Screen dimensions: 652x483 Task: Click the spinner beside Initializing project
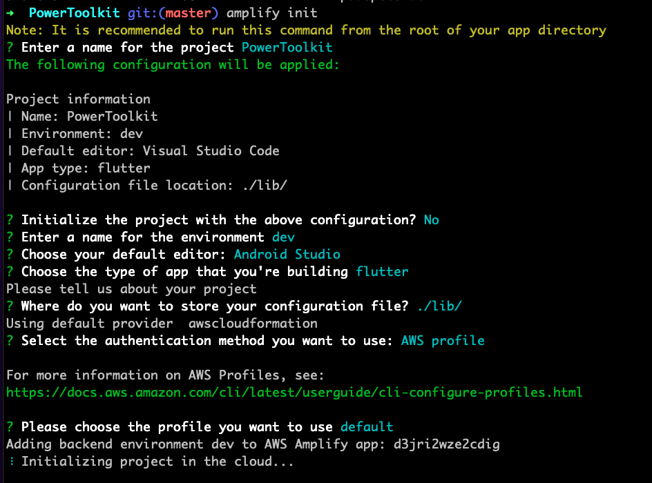coord(12,462)
